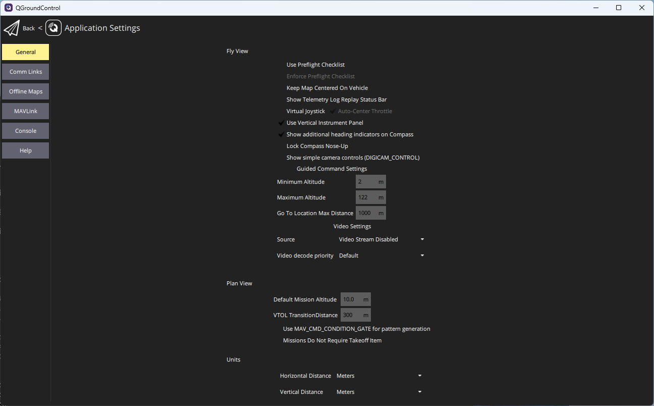Viewport: 654px width, 406px height.
Task: Enable Lock Compass Nose-Up
Action: pos(313,146)
